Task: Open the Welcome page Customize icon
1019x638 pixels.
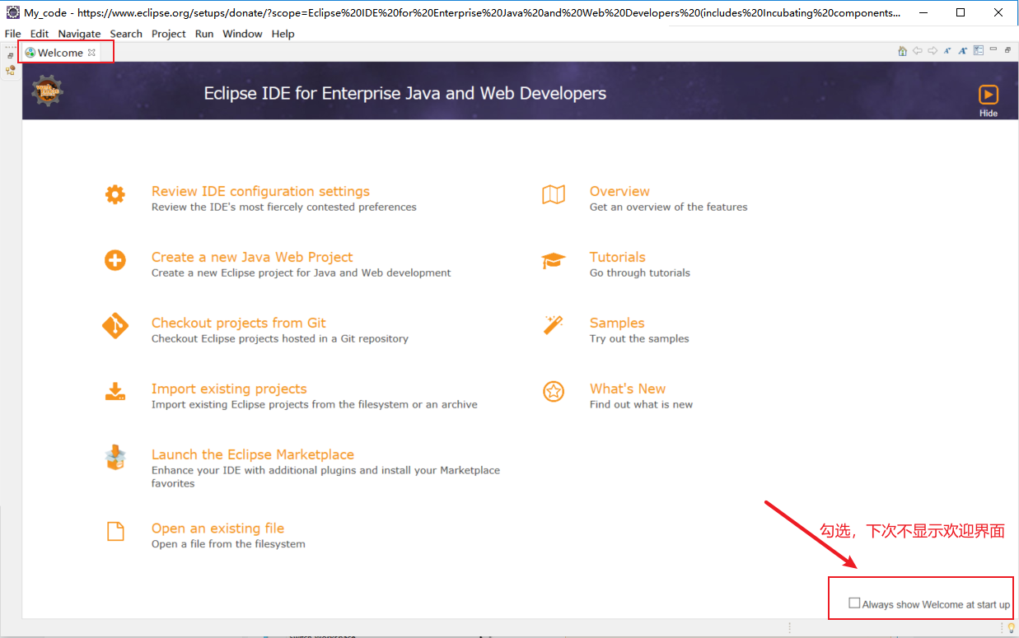Action: pyautogui.click(x=978, y=50)
